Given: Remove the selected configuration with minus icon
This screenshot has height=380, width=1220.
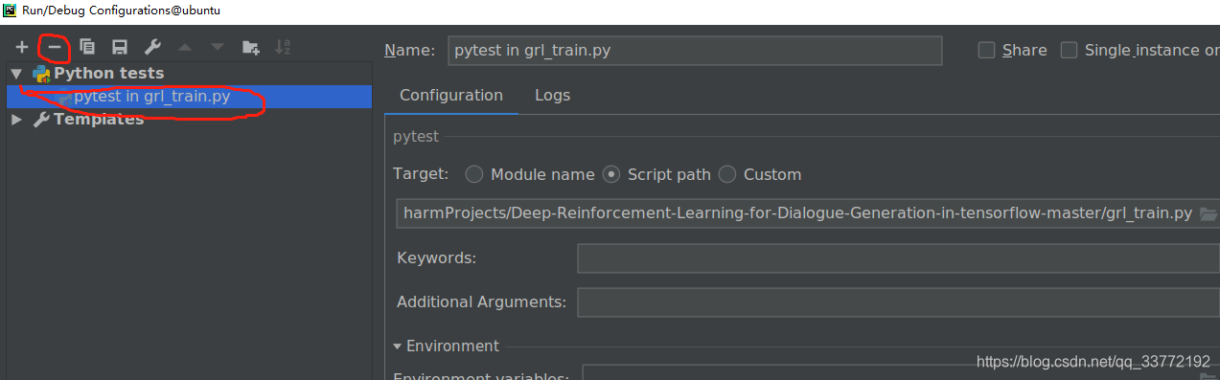Looking at the screenshot, I should point(55,47).
